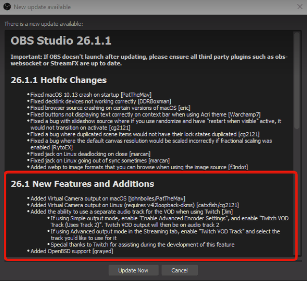Click the Update Now button
Viewport: 307px width, 281px height.
click(133, 270)
